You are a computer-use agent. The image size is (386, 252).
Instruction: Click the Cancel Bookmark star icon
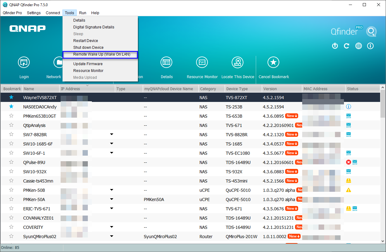point(273,63)
